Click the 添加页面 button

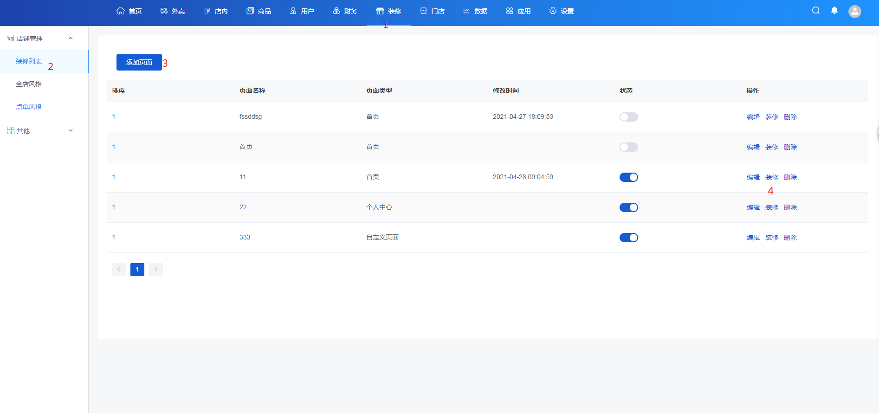(x=139, y=62)
